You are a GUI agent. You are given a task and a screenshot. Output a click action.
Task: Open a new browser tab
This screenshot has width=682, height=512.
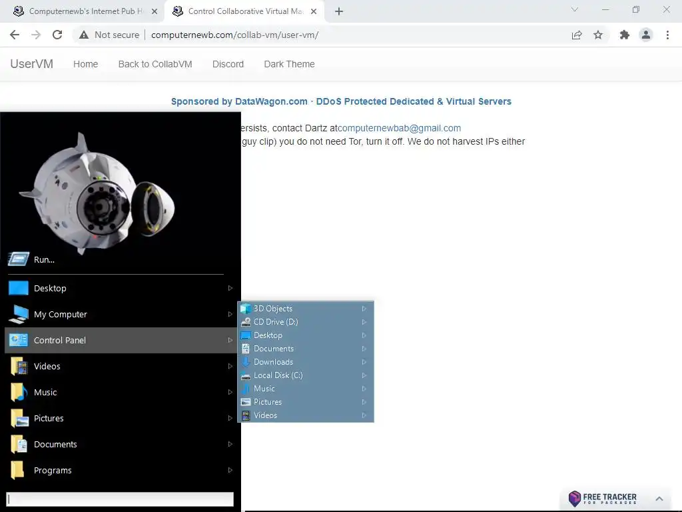coord(339,11)
